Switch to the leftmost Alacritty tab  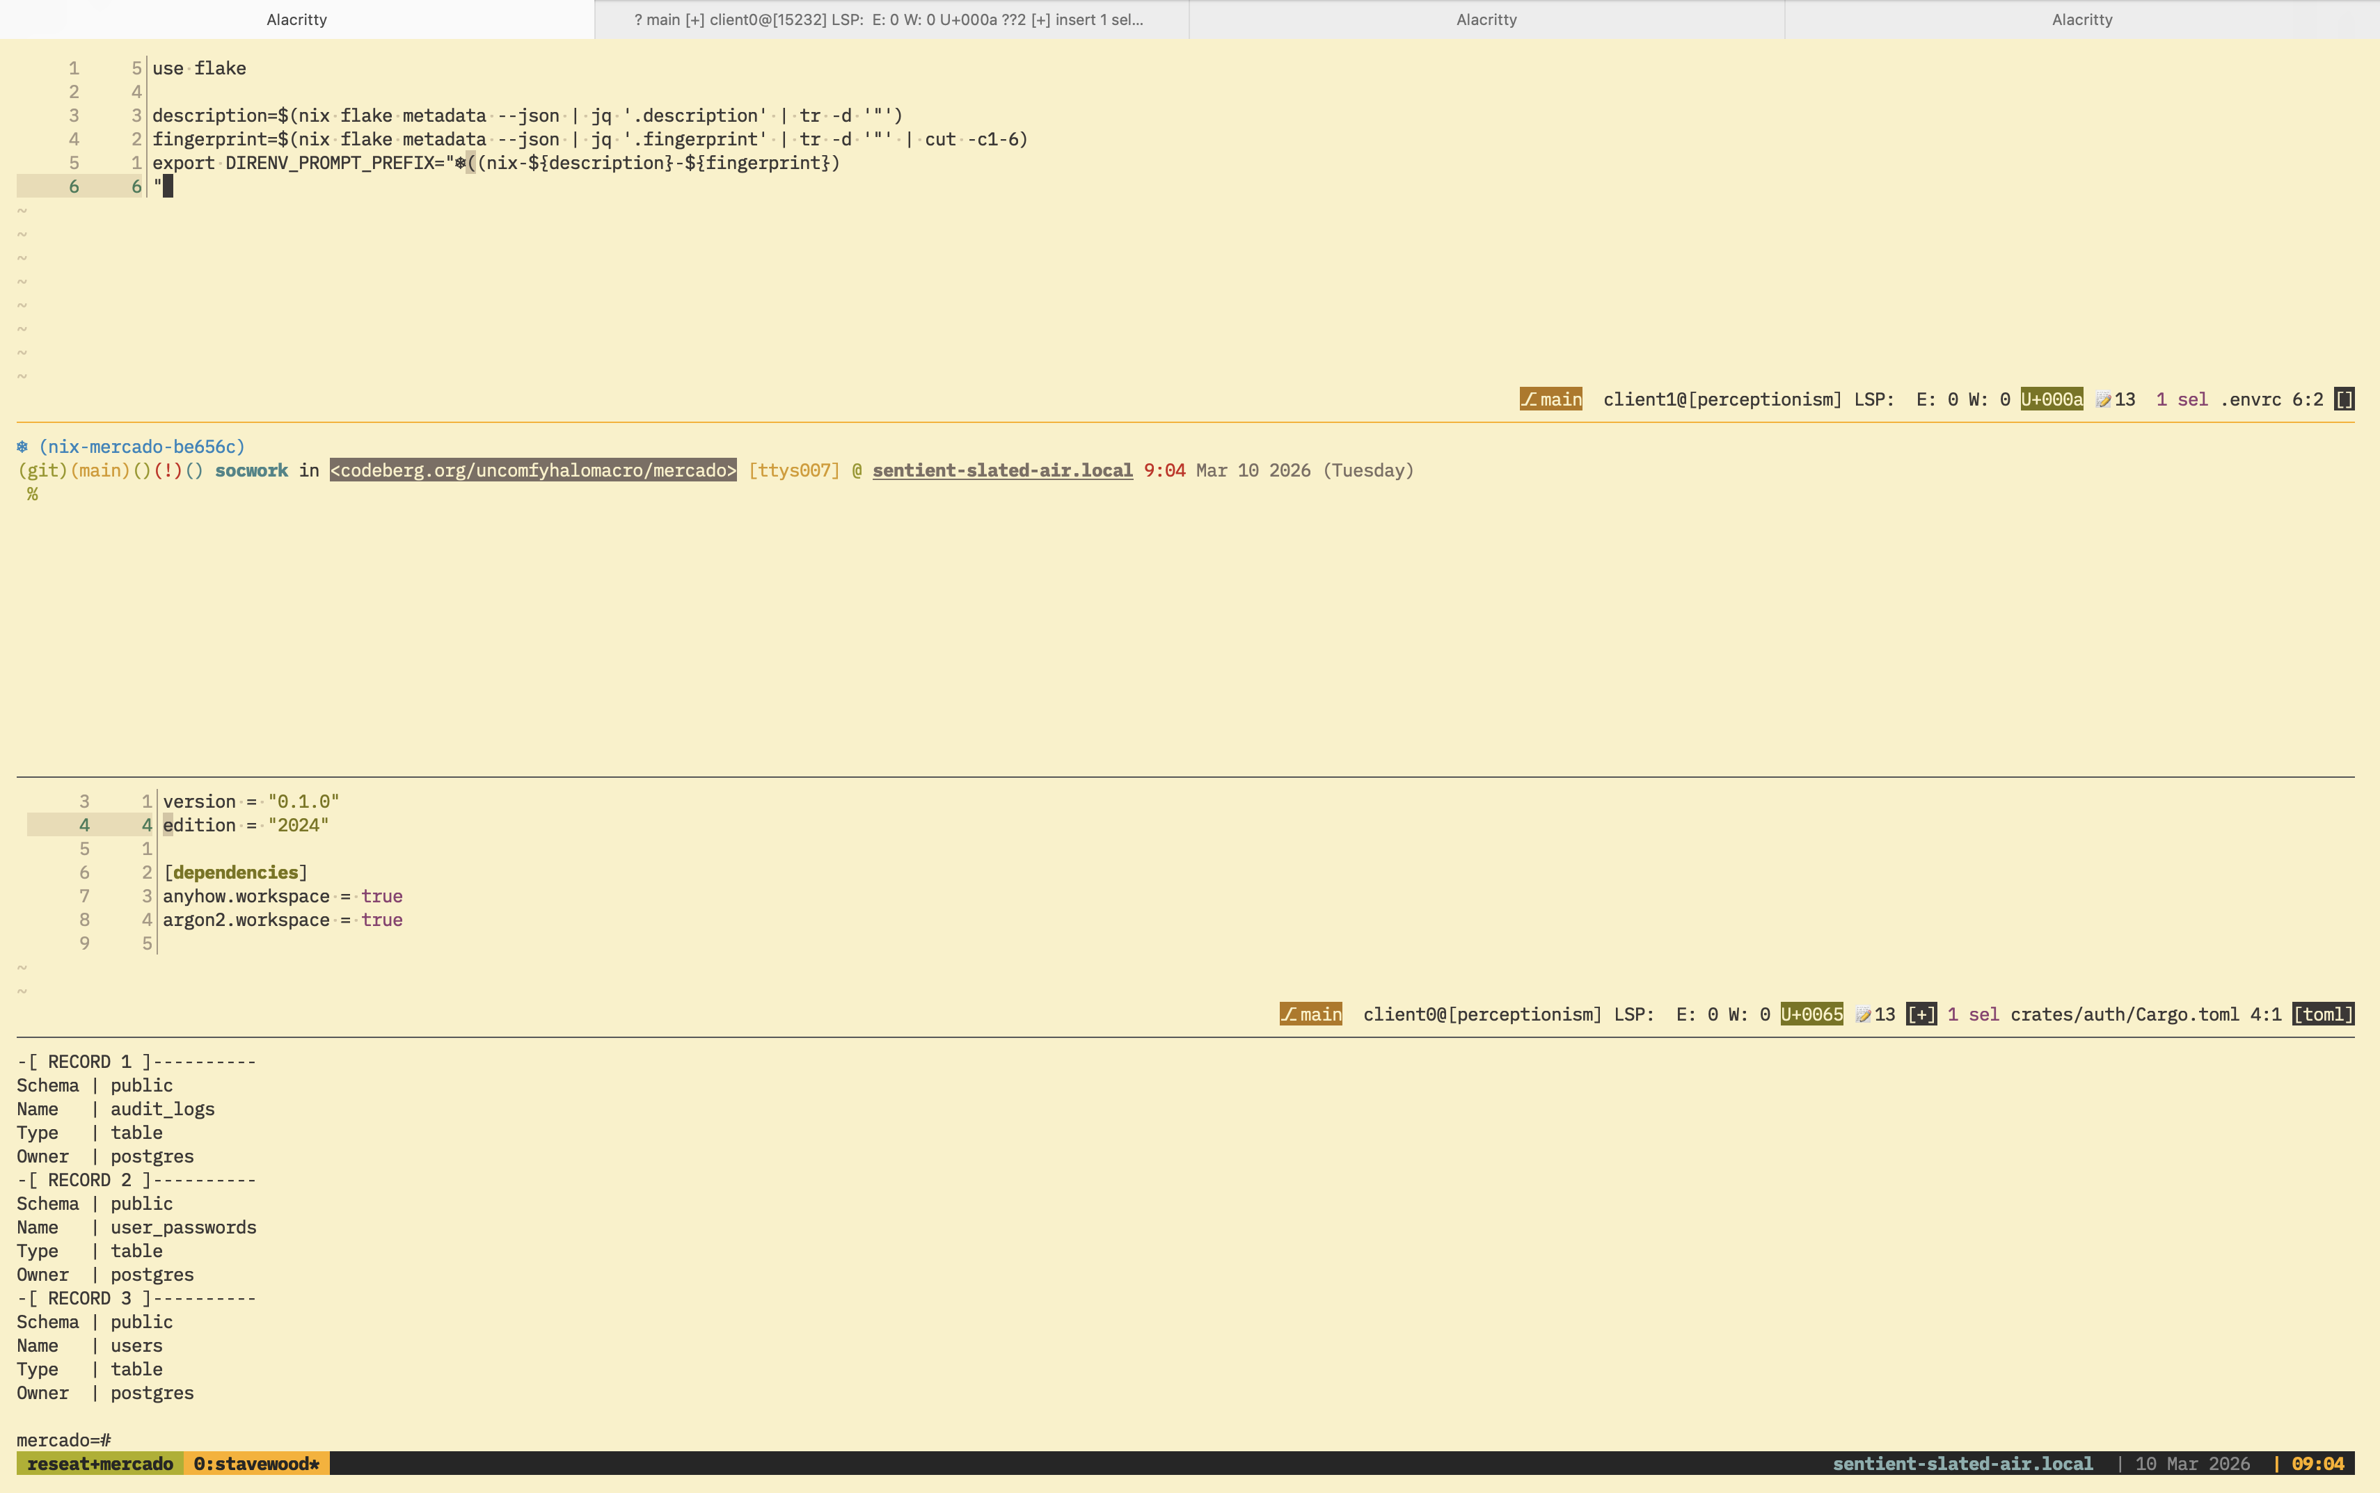[296, 19]
